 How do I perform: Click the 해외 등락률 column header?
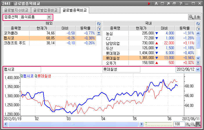(x=86, y=28)
